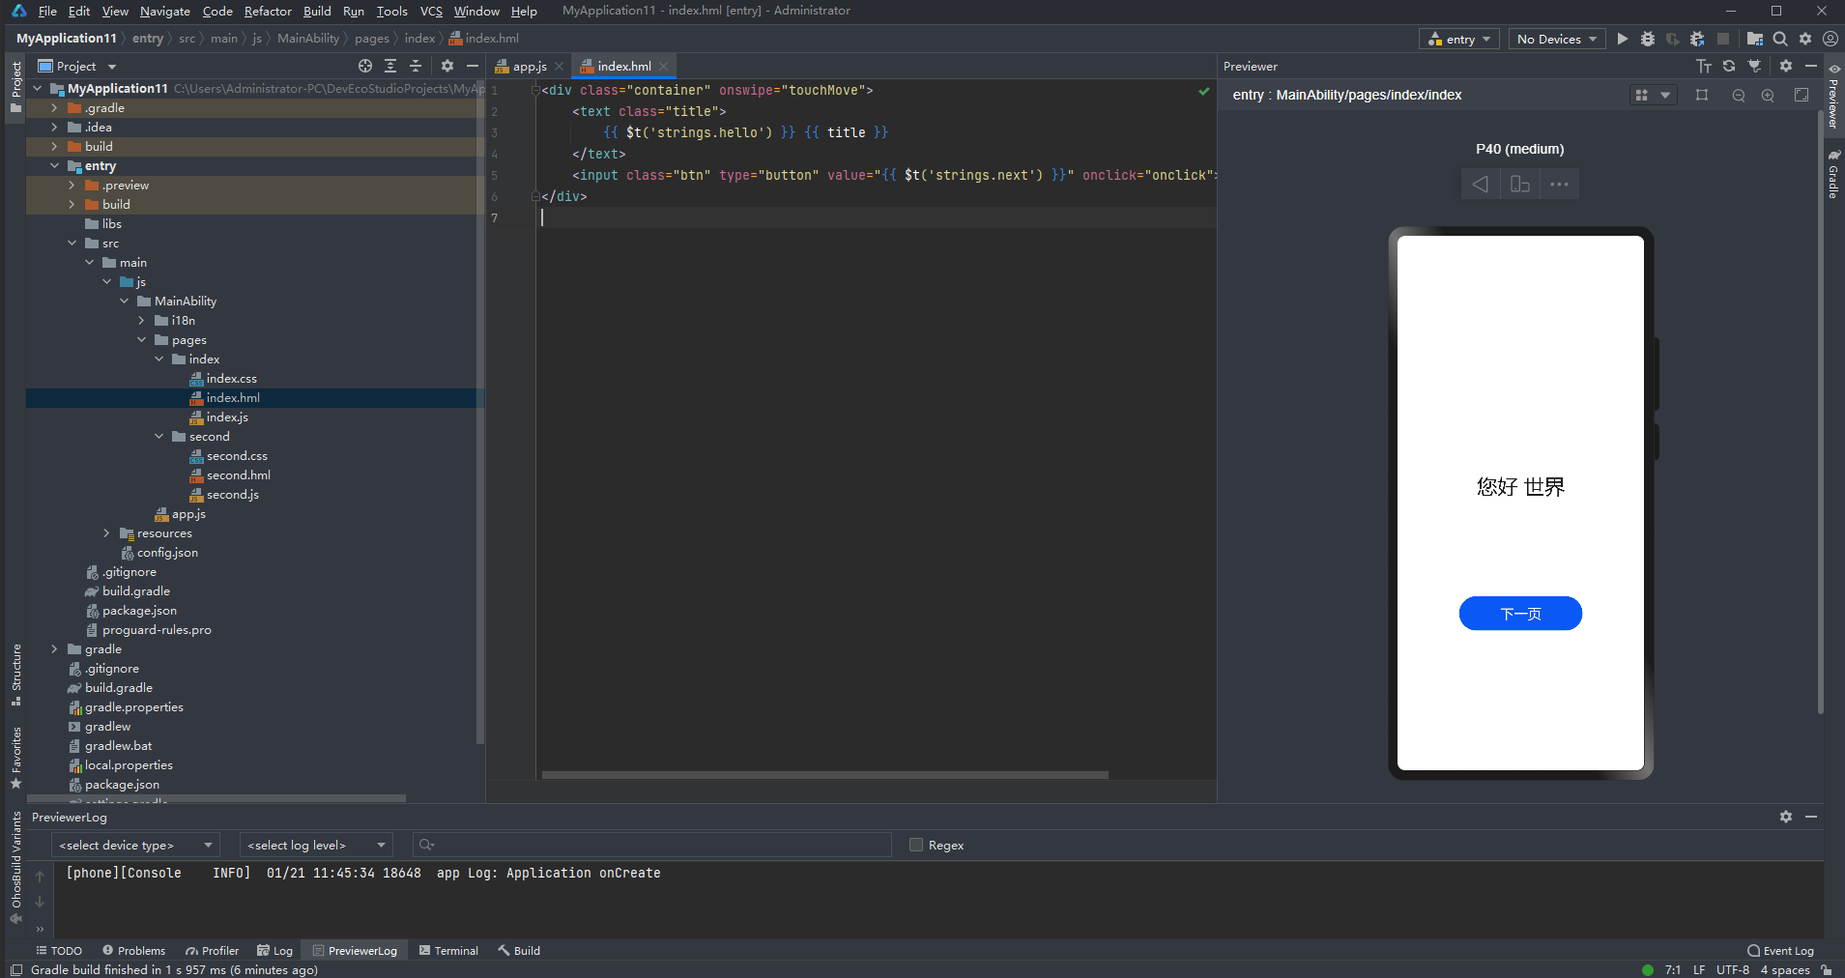Open the select device type dropdown
This screenshot has height=978, width=1845.
135,845
